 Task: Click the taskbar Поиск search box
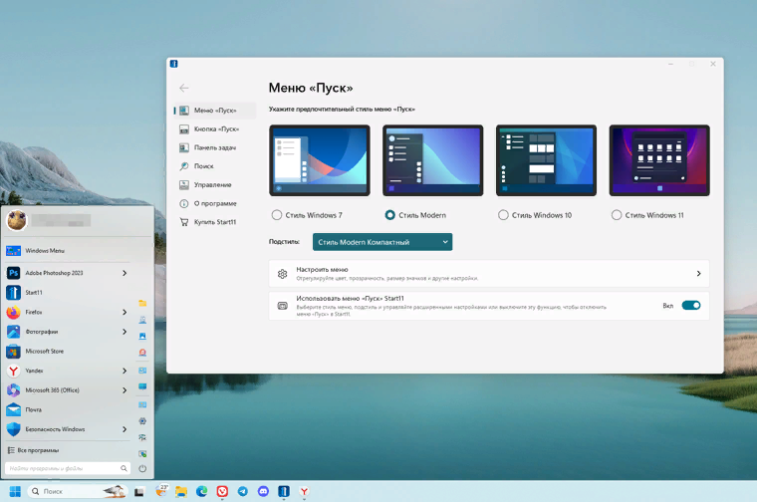(78, 491)
